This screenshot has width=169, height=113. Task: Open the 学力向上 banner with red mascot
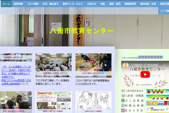158,91
